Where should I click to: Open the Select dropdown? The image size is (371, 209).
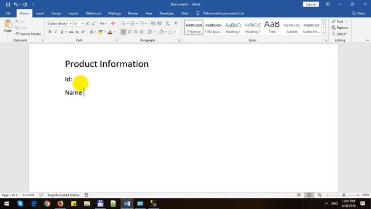(340, 34)
